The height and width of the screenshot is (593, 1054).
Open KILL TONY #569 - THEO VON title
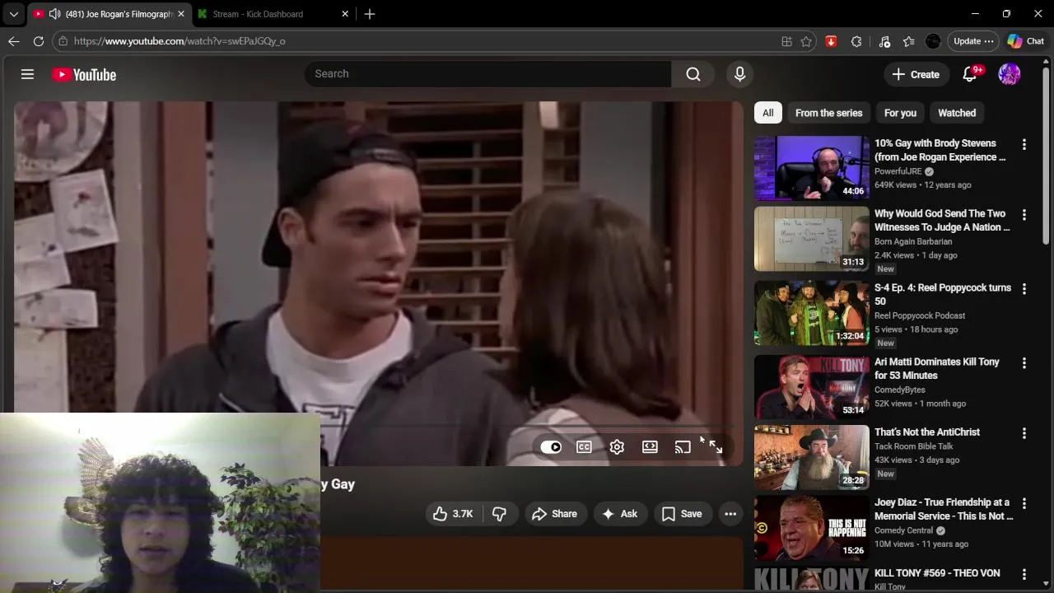point(937,573)
